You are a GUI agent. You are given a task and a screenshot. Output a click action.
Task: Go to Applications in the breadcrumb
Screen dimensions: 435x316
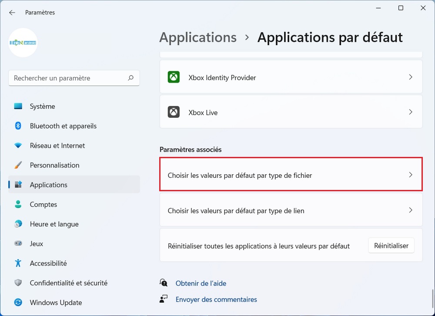coord(198,38)
